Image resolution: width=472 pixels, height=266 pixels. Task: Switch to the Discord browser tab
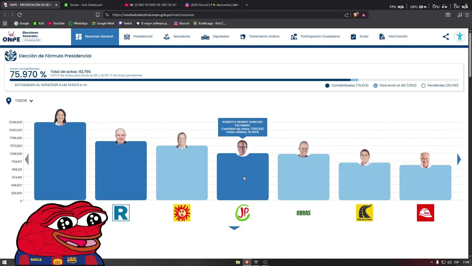[212, 5]
